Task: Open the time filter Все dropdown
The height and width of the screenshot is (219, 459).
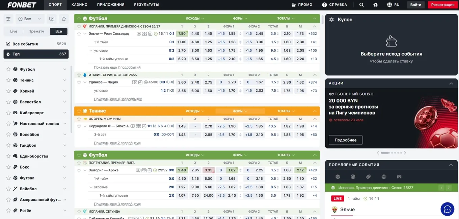Action: pyautogui.click(x=30, y=19)
